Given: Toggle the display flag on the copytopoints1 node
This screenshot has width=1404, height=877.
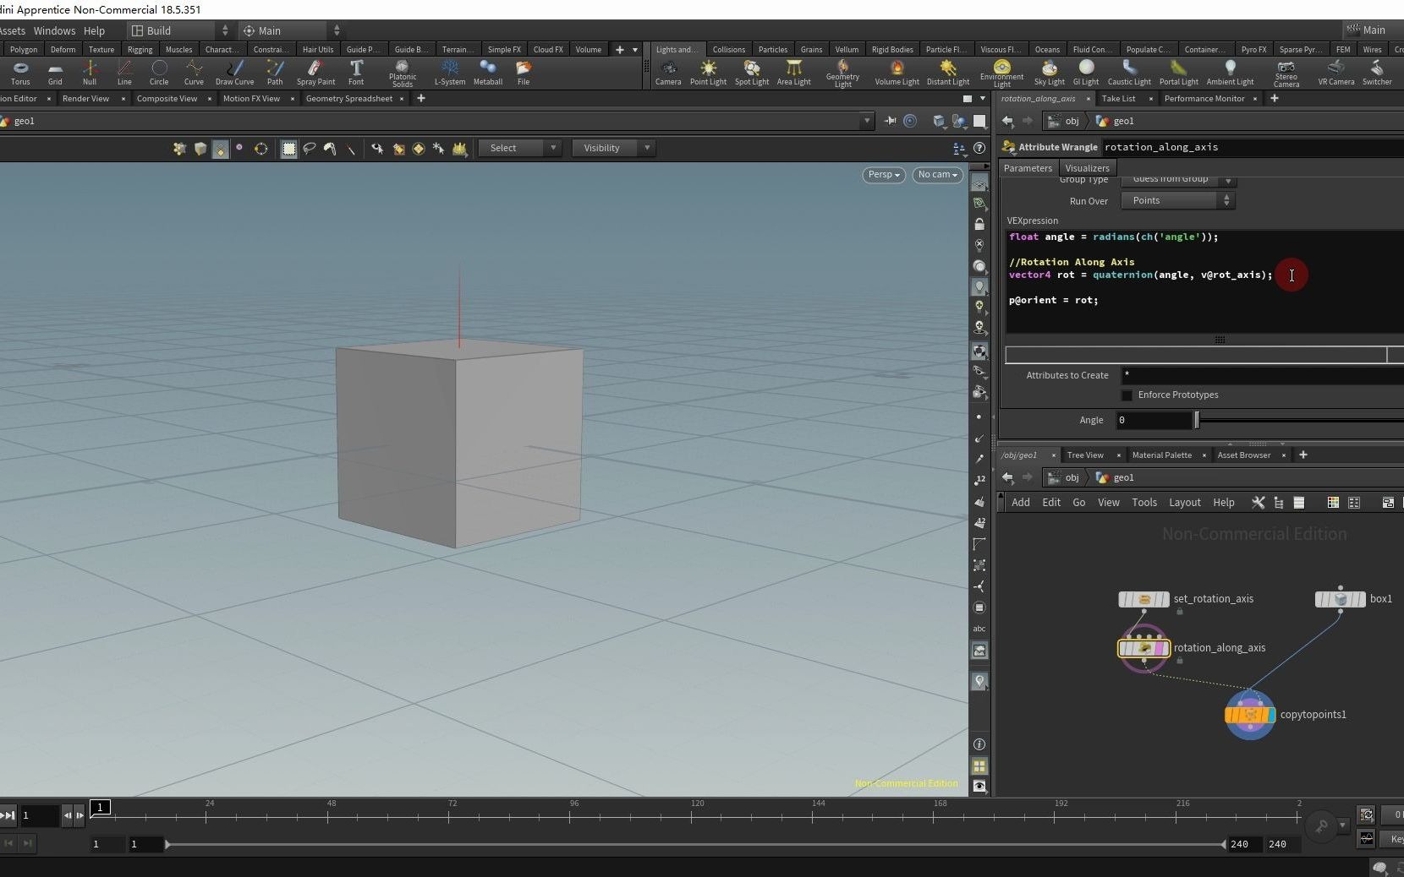Looking at the screenshot, I should [x=1271, y=716].
